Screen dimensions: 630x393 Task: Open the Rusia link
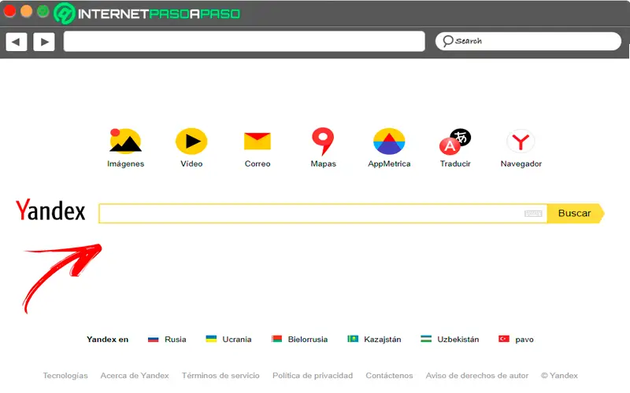(x=175, y=340)
